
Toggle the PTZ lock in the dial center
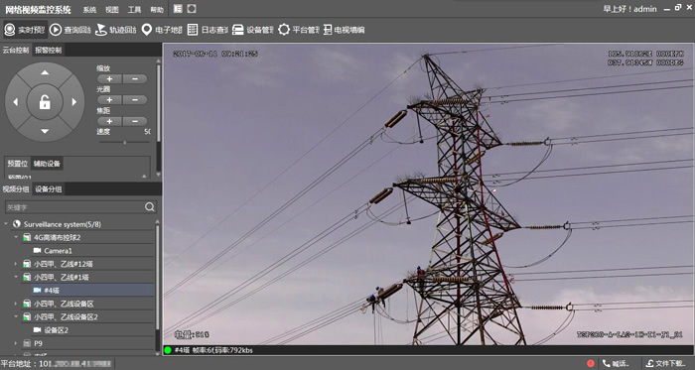pos(45,102)
